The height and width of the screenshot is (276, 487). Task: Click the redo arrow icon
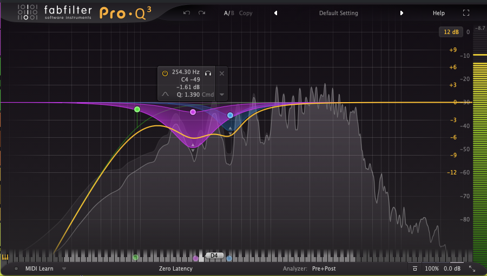coord(202,13)
